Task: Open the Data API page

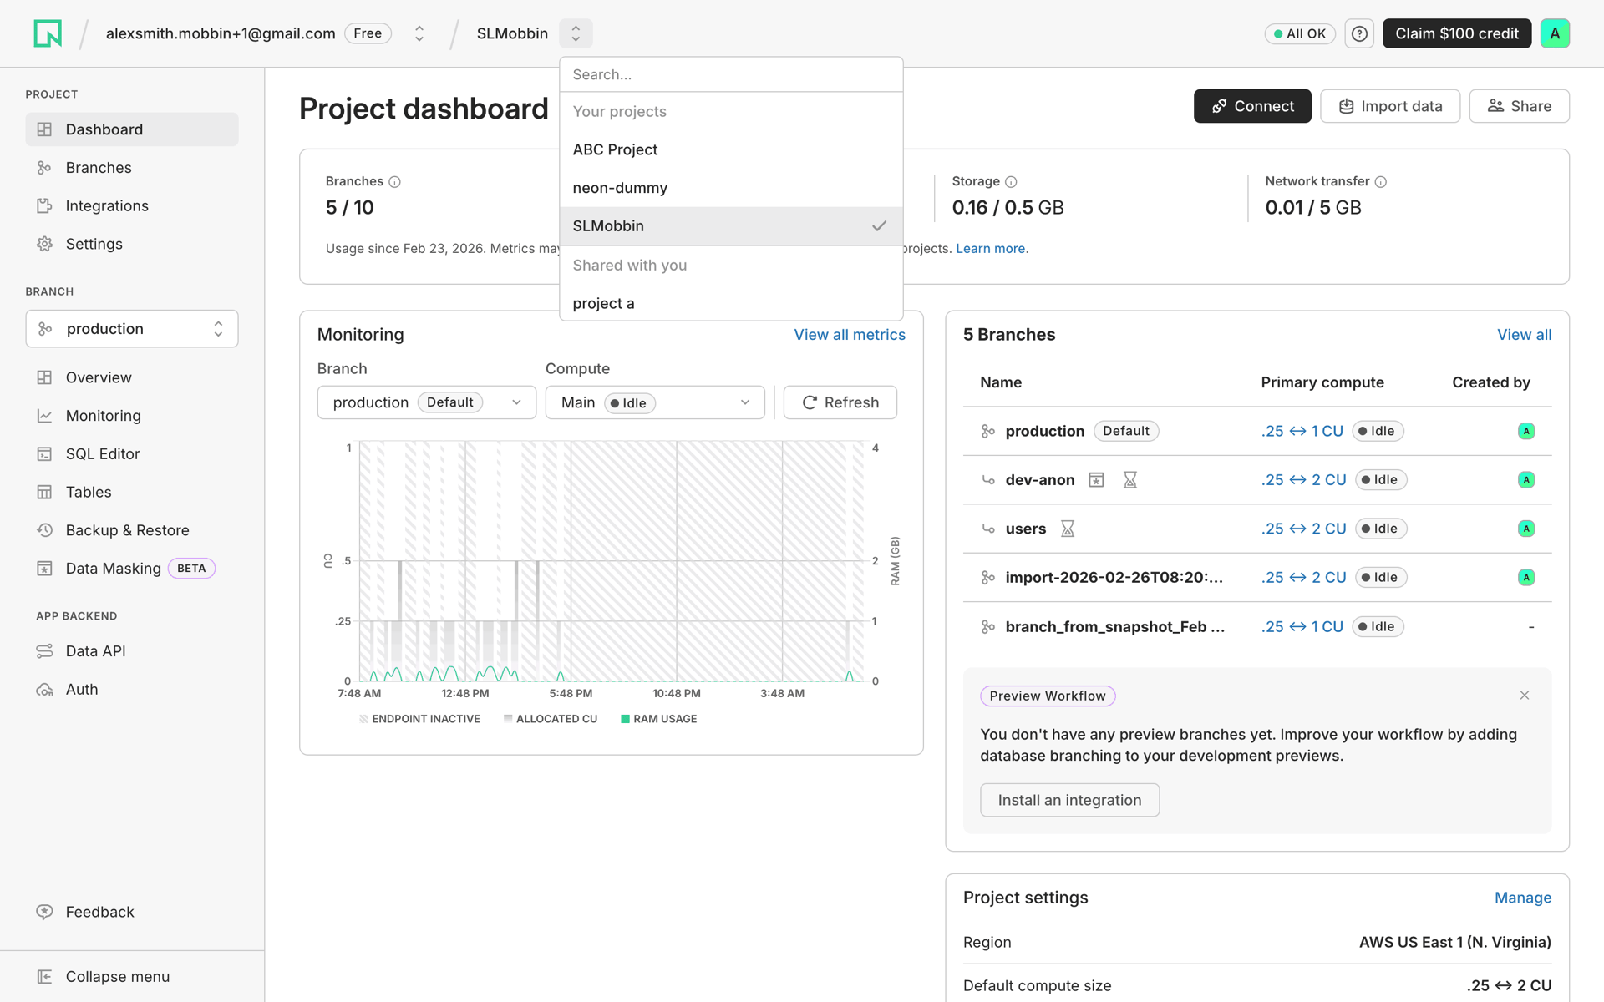Action: (x=132, y=651)
